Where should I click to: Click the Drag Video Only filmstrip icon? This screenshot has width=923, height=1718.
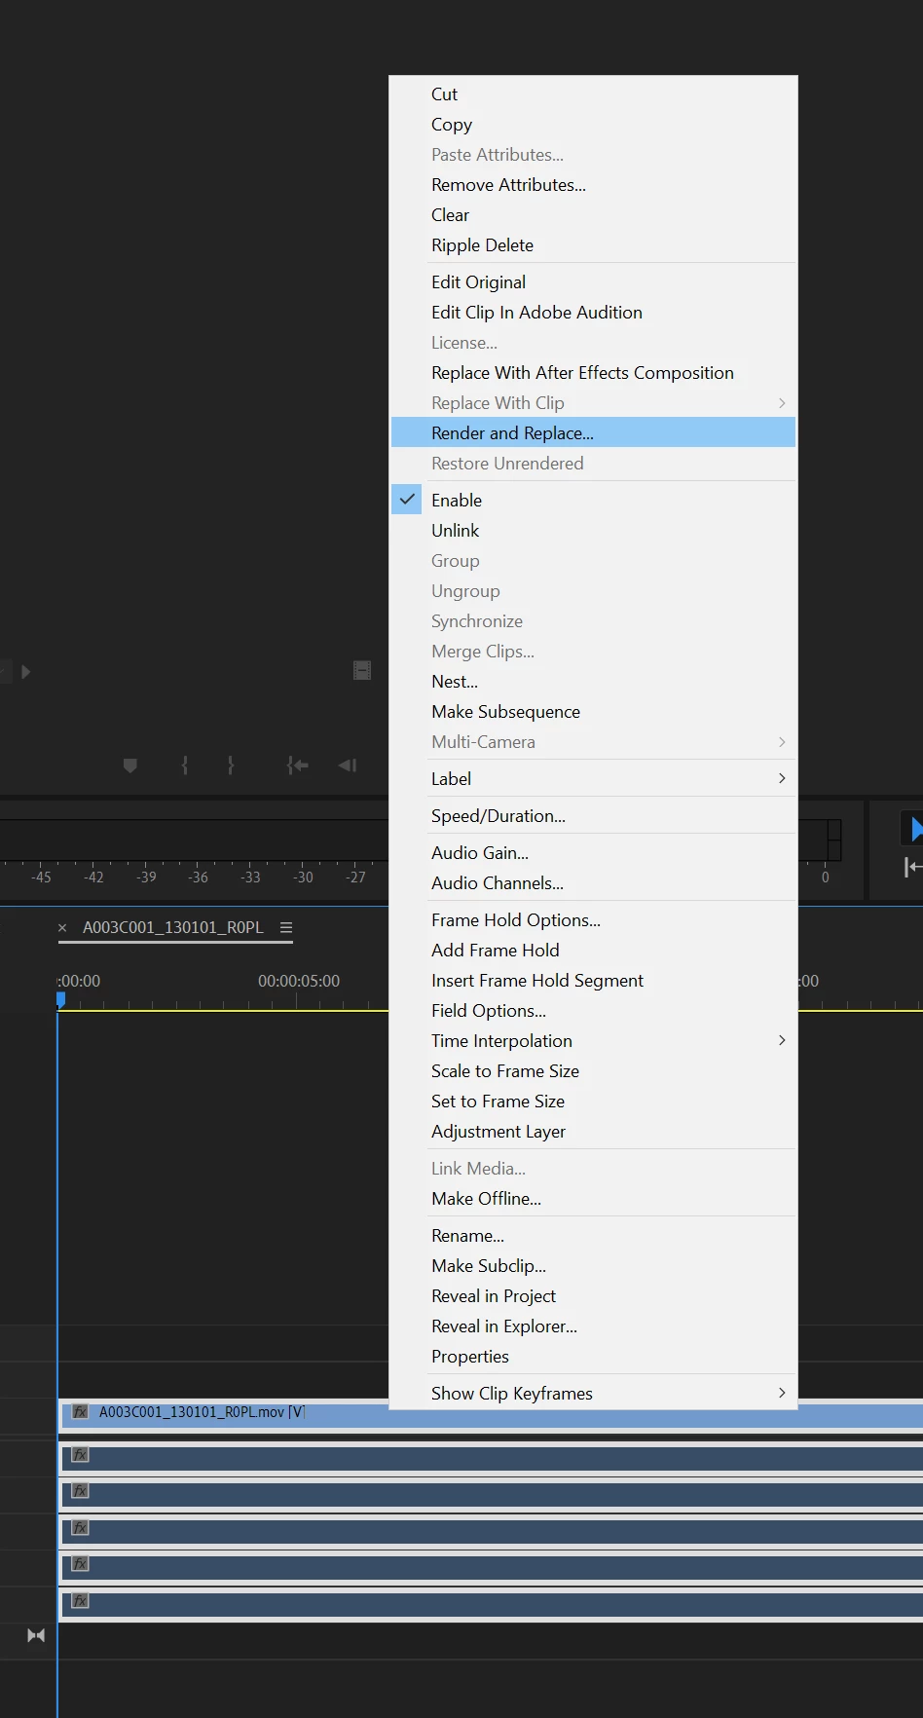pos(362,670)
